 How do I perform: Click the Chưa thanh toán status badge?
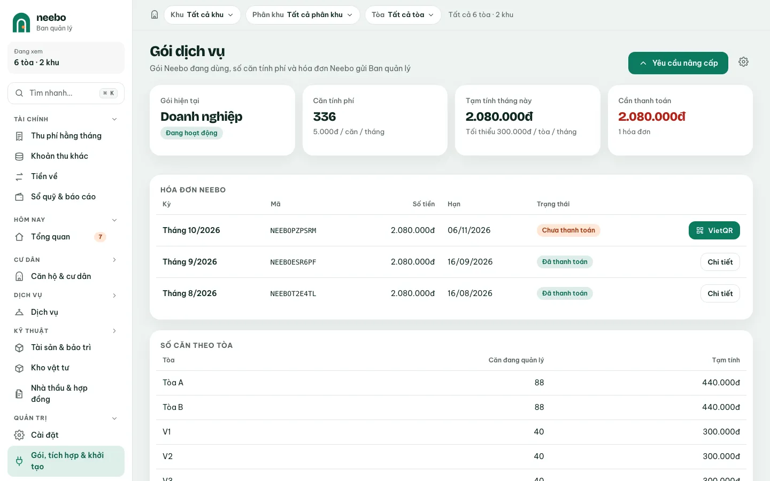tap(568, 230)
